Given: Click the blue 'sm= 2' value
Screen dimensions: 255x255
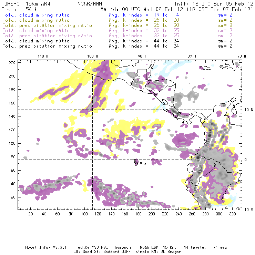Looking at the screenshot, I should pyautogui.click(x=225, y=15).
